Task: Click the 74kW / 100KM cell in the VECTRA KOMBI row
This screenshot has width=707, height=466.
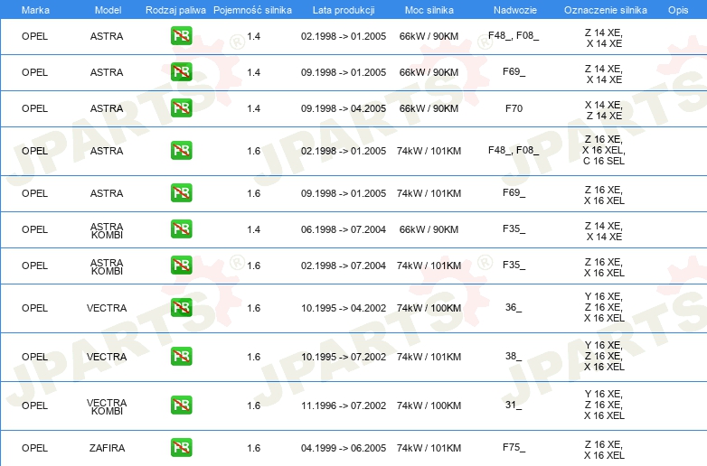Action: [x=429, y=405]
